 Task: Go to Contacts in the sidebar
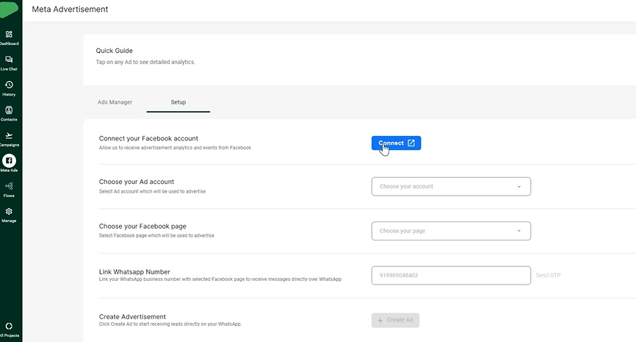[x=9, y=114]
